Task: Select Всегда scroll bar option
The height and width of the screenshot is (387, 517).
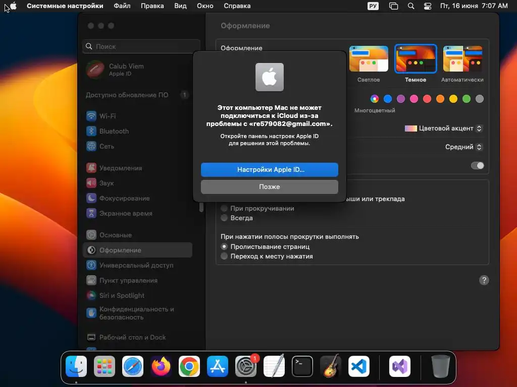Action: coord(224,218)
